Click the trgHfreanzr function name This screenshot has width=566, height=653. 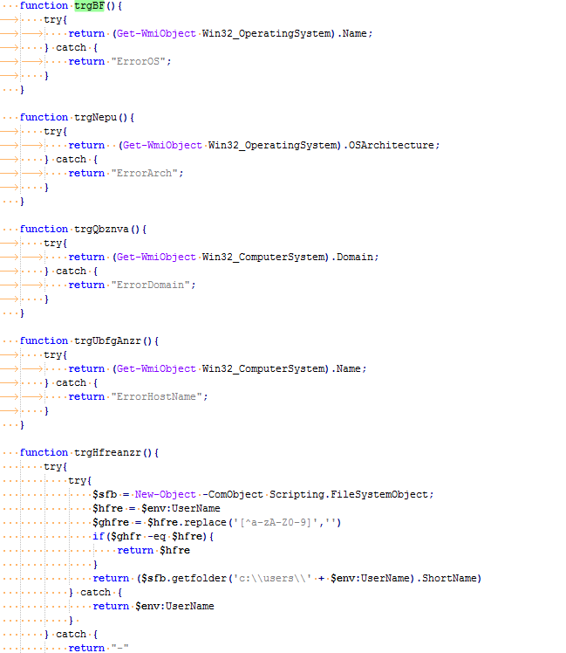[107, 452]
